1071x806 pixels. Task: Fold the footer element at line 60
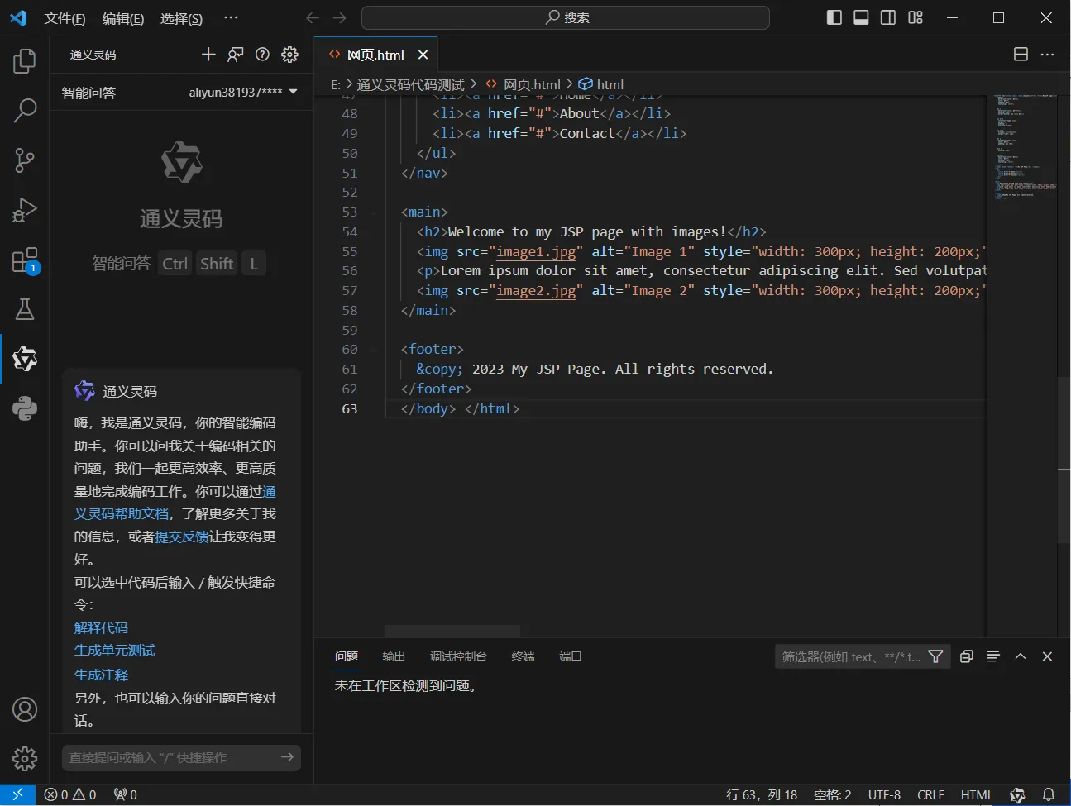tap(374, 350)
